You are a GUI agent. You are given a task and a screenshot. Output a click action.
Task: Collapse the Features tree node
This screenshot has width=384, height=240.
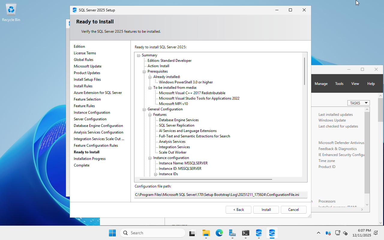(150, 115)
